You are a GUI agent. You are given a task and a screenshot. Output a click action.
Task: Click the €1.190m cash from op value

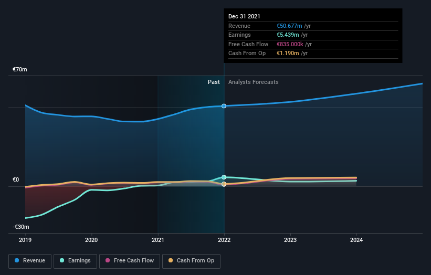(x=288, y=54)
